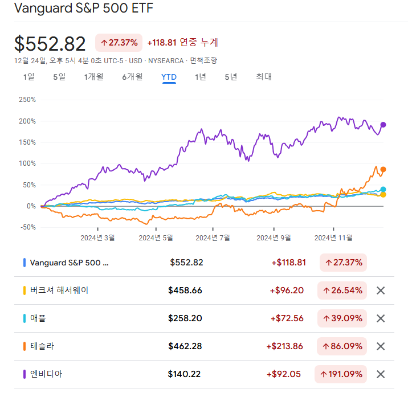Click the purple Nvidia endpoint dot on chart
Screen dimensions: 408x393
[383, 125]
